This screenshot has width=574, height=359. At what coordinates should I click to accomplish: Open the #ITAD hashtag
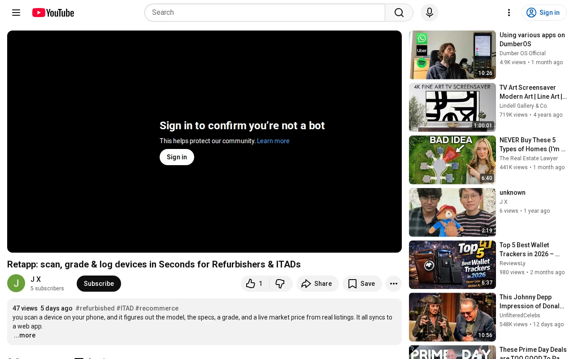(x=125, y=308)
